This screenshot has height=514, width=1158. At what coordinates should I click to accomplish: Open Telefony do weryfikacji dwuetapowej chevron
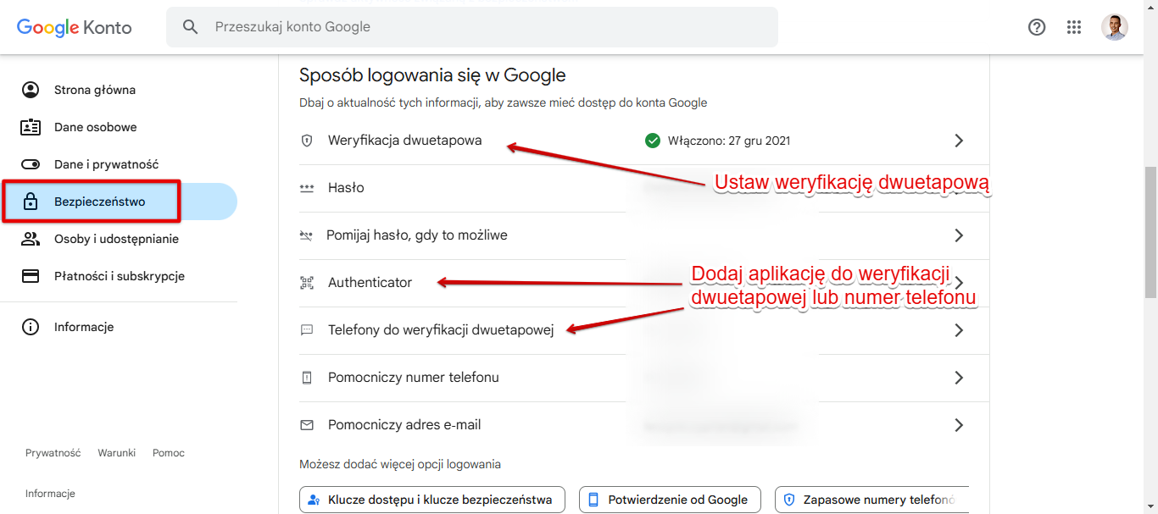coord(959,330)
